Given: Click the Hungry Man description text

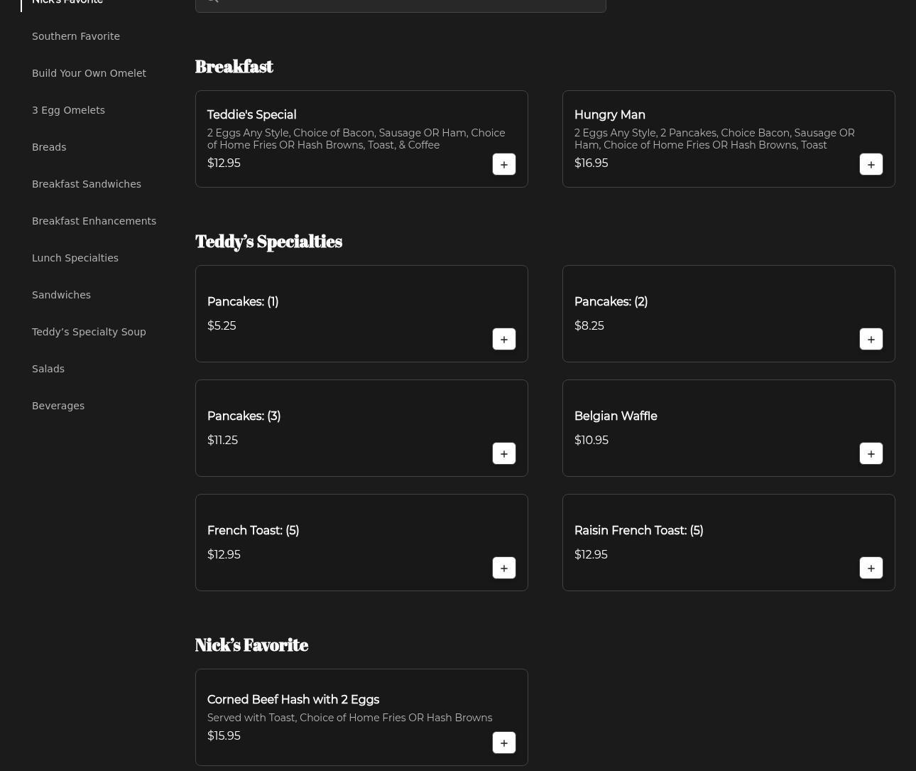Looking at the screenshot, I should tap(714, 139).
